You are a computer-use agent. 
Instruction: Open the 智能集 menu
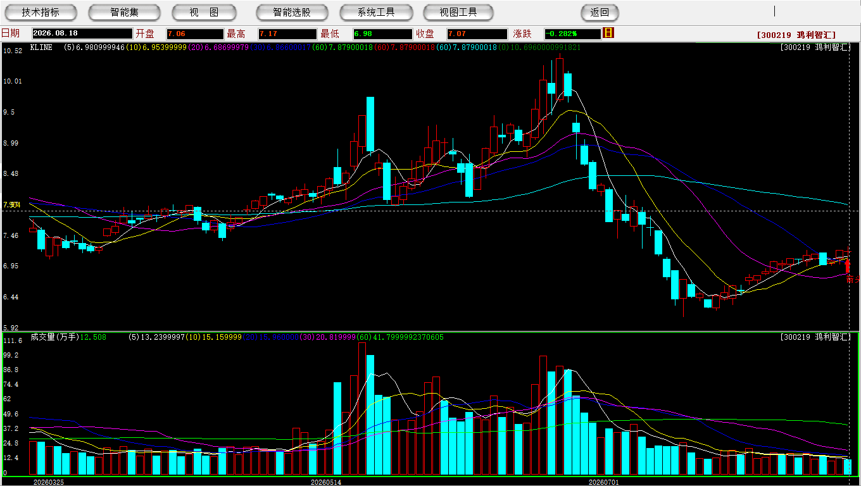pyautogui.click(x=124, y=12)
